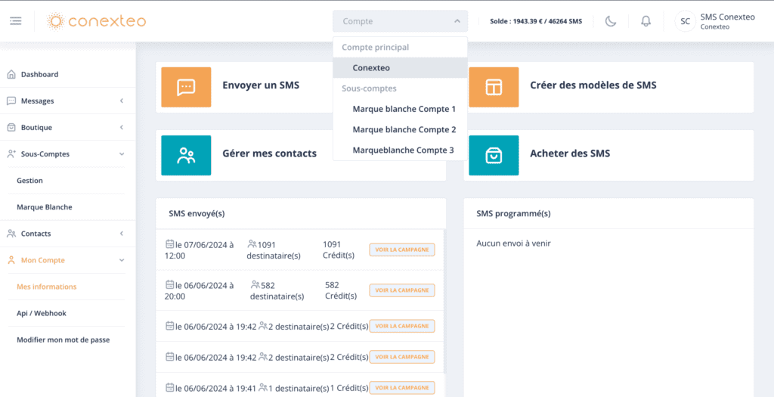The width and height of the screenshot is (774, 397).
Task: Click the Solde balance text
Action: [x=536, y=22]
